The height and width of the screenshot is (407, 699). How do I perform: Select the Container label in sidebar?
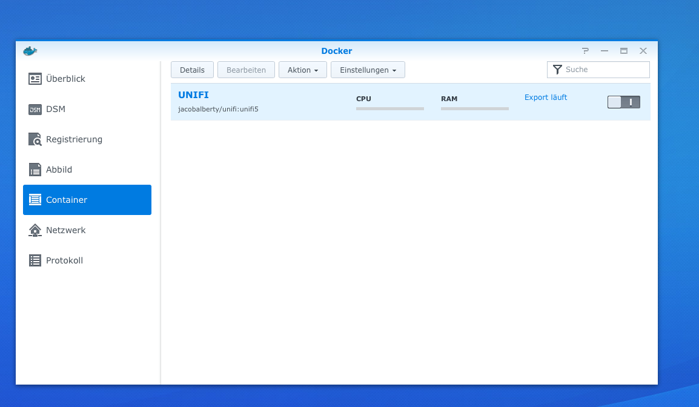click(67, 200)
